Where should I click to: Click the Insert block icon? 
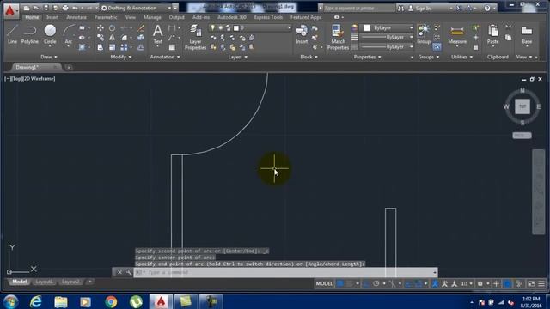click(x=302, y=34)
